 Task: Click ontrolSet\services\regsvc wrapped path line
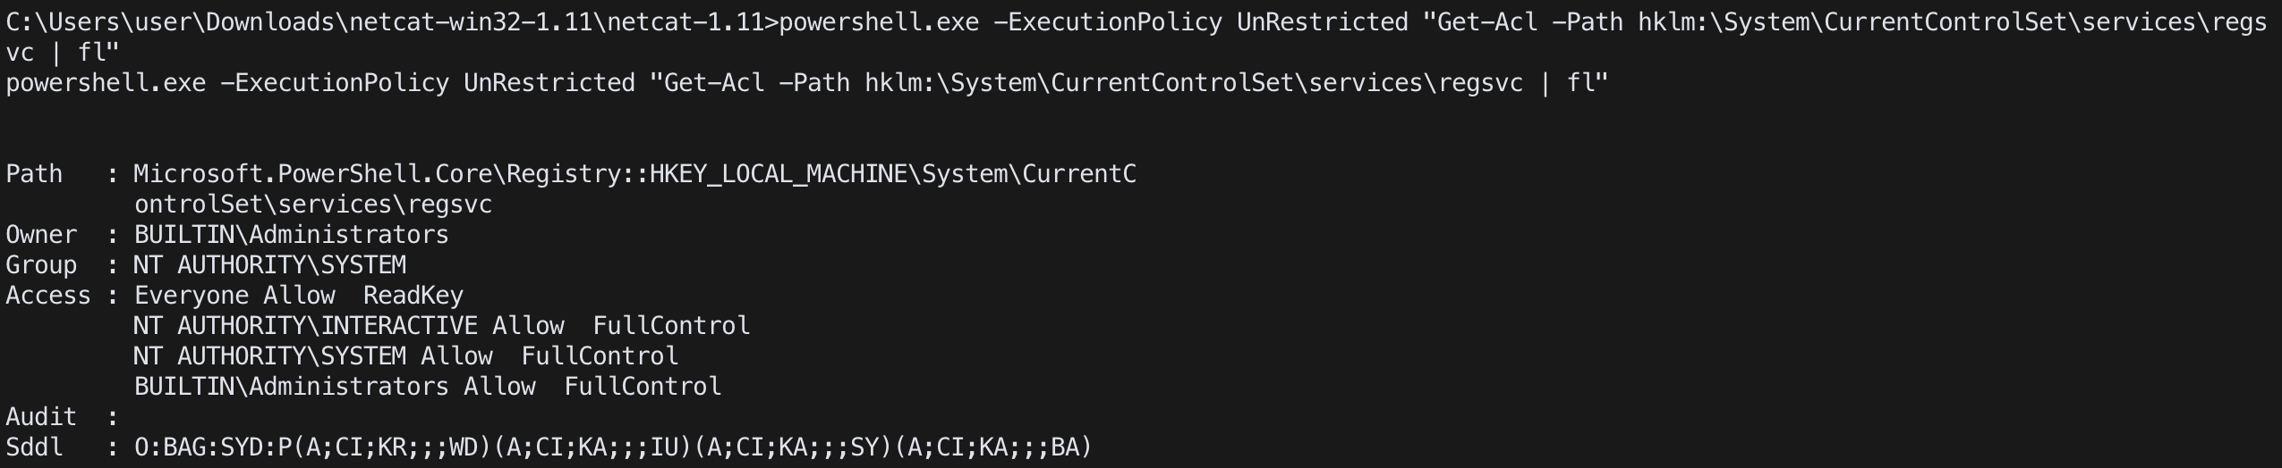point(312,204)
